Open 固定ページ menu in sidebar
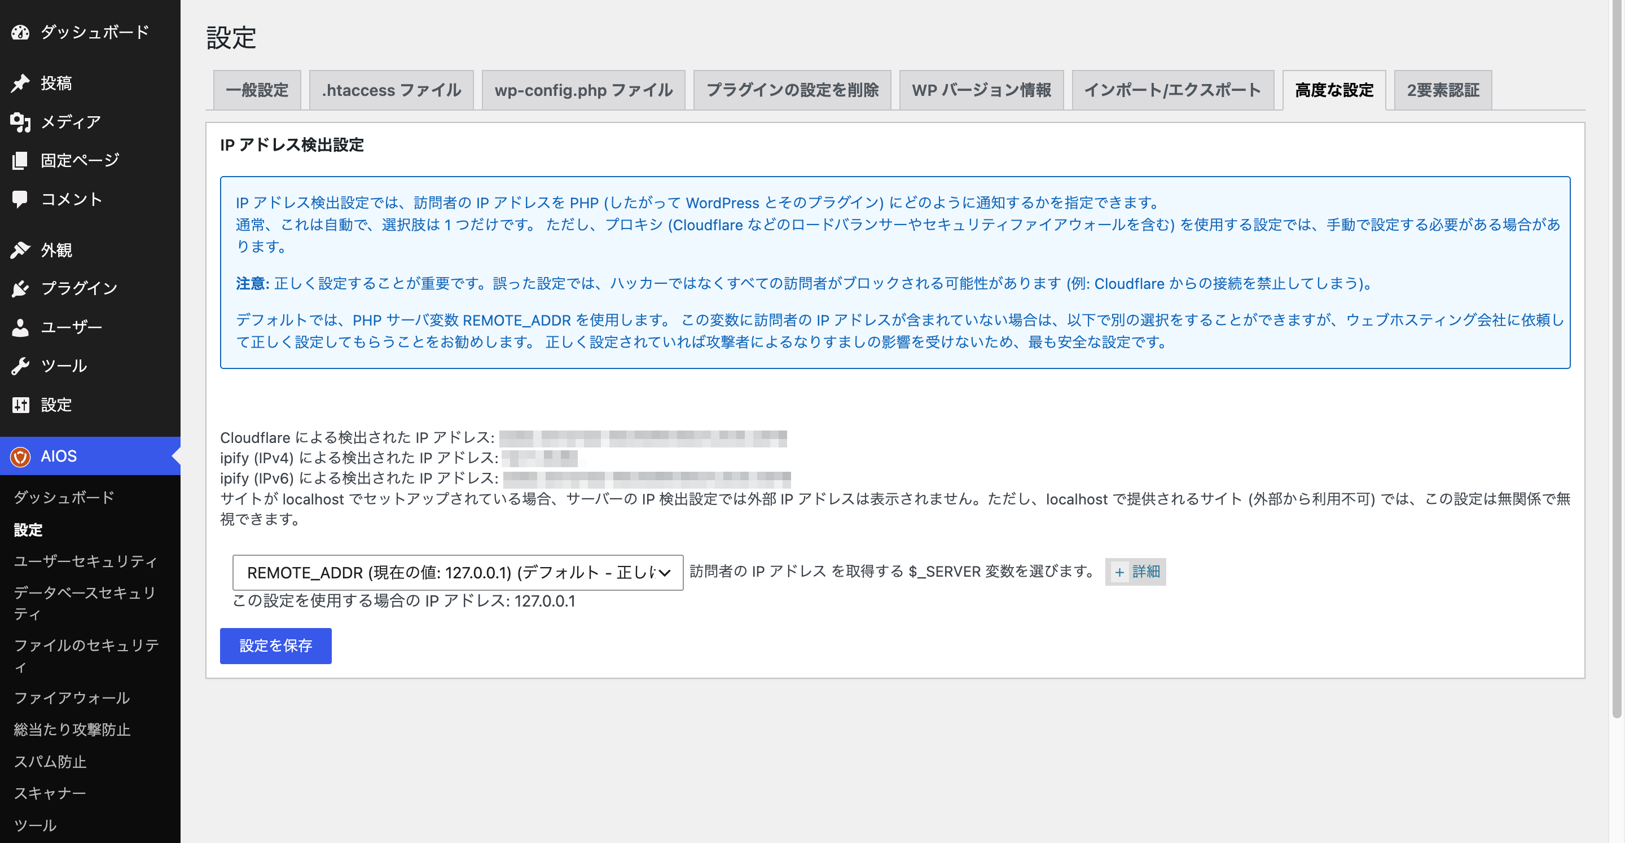The height and width of the screenshot is (843, 1625). pos(90,160)
